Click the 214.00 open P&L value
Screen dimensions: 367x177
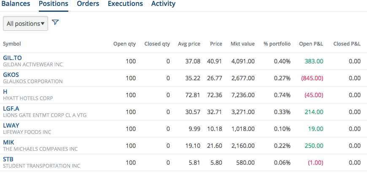point(314,112)
